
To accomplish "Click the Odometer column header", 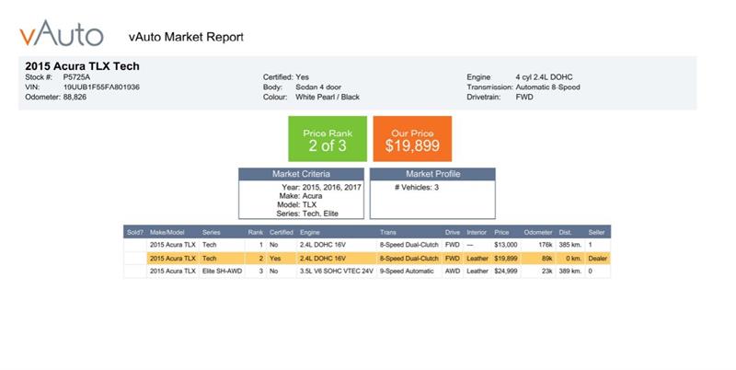I will tap(538, 232).
